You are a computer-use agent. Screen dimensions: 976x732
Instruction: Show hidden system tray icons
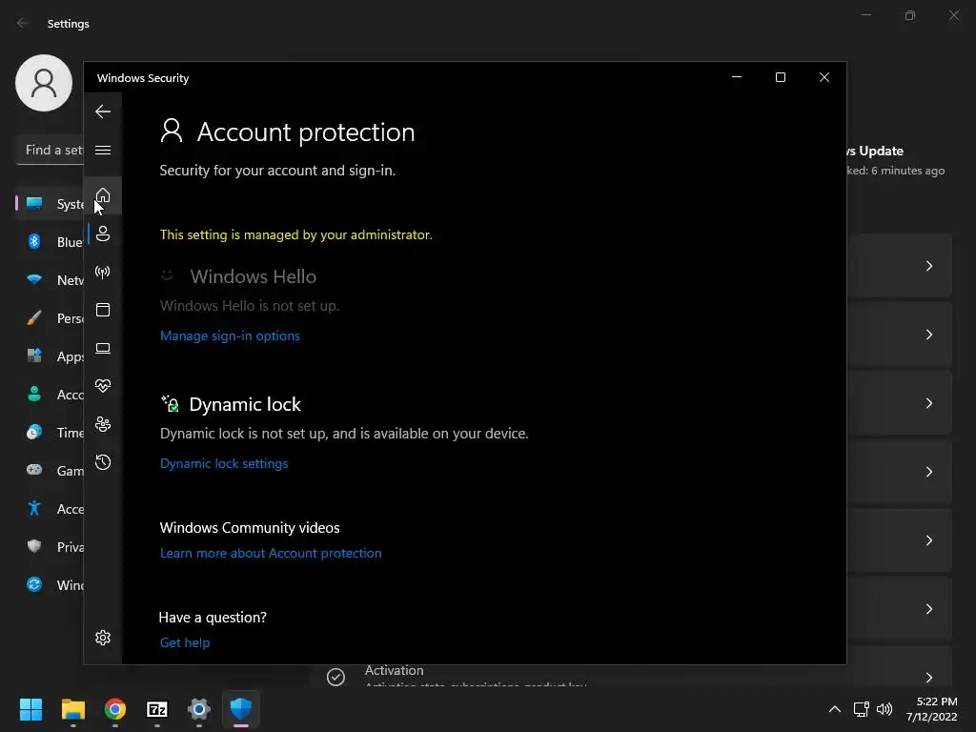click(835, 709)
